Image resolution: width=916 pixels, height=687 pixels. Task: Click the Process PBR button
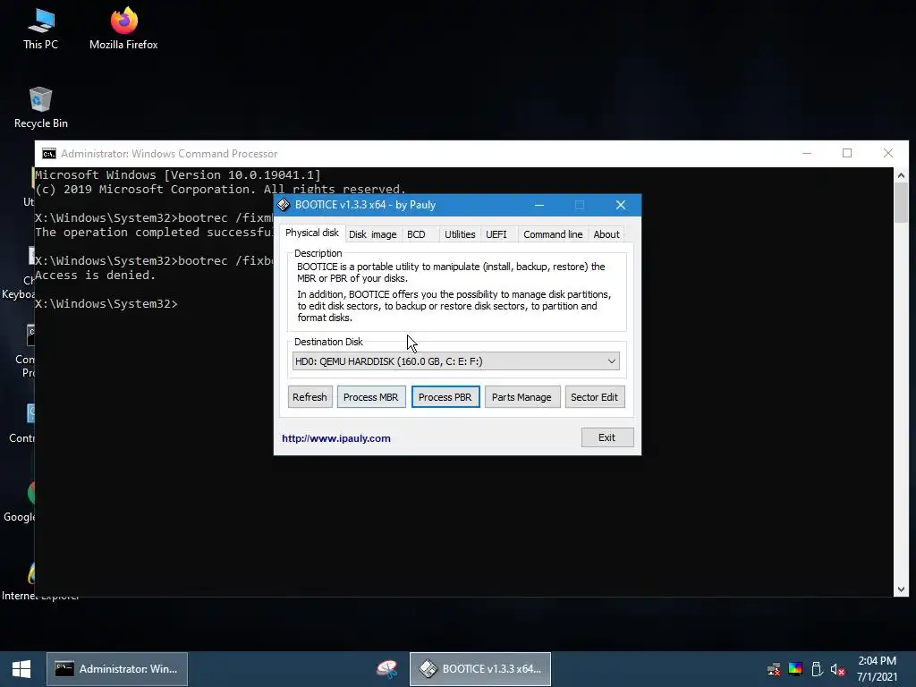[445, 397]
